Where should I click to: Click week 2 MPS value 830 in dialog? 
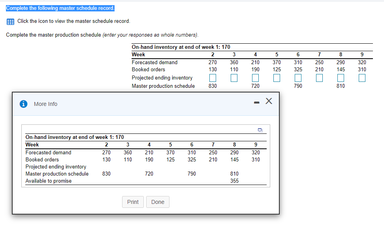[x=106, y=174]
